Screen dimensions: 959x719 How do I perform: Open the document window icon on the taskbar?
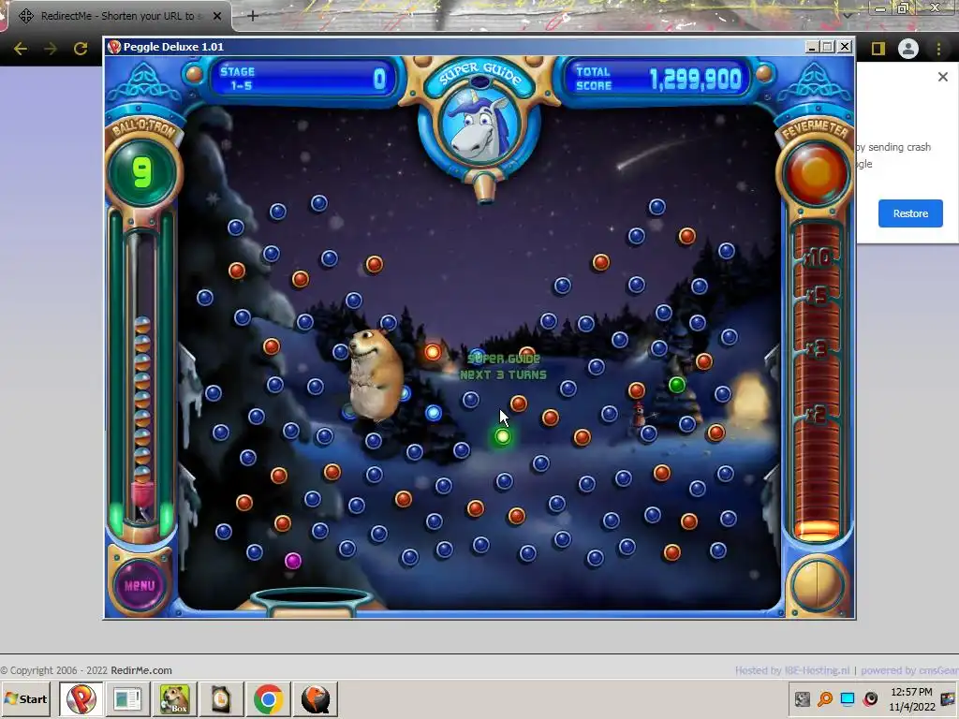tap(127, 698)
